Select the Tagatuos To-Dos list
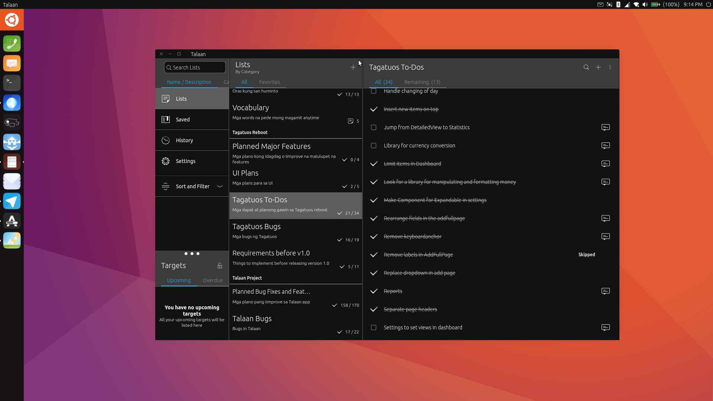 click(296, 206)
